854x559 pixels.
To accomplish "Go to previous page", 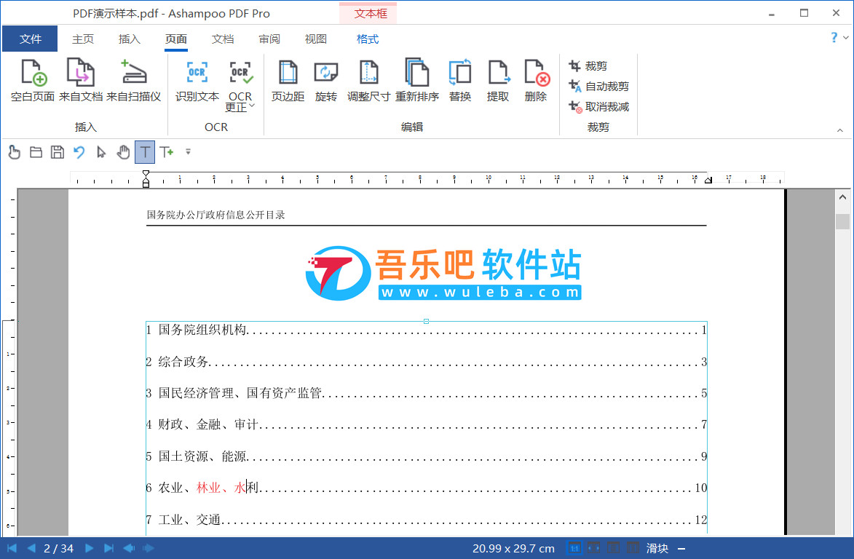I will pos(31,548).
